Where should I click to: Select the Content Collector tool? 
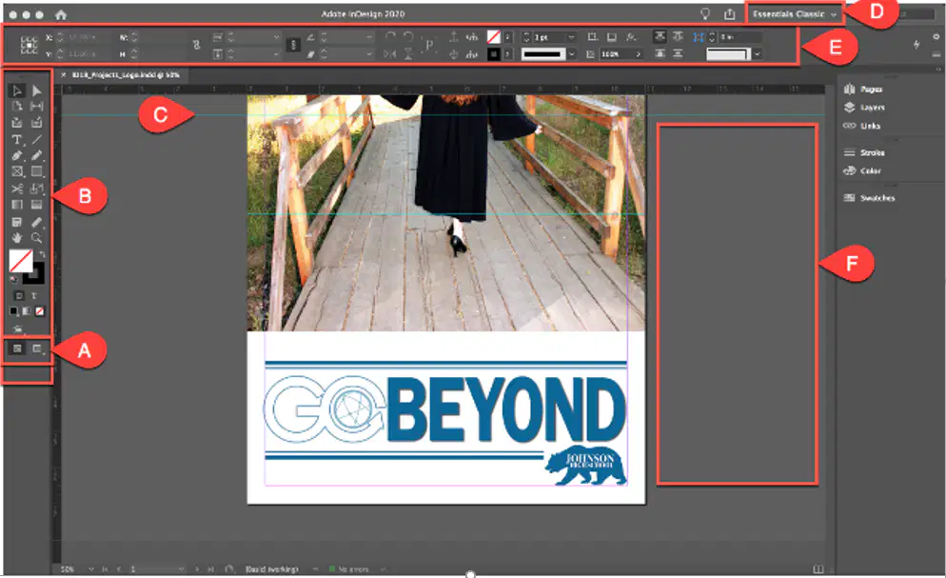[17, 123]
